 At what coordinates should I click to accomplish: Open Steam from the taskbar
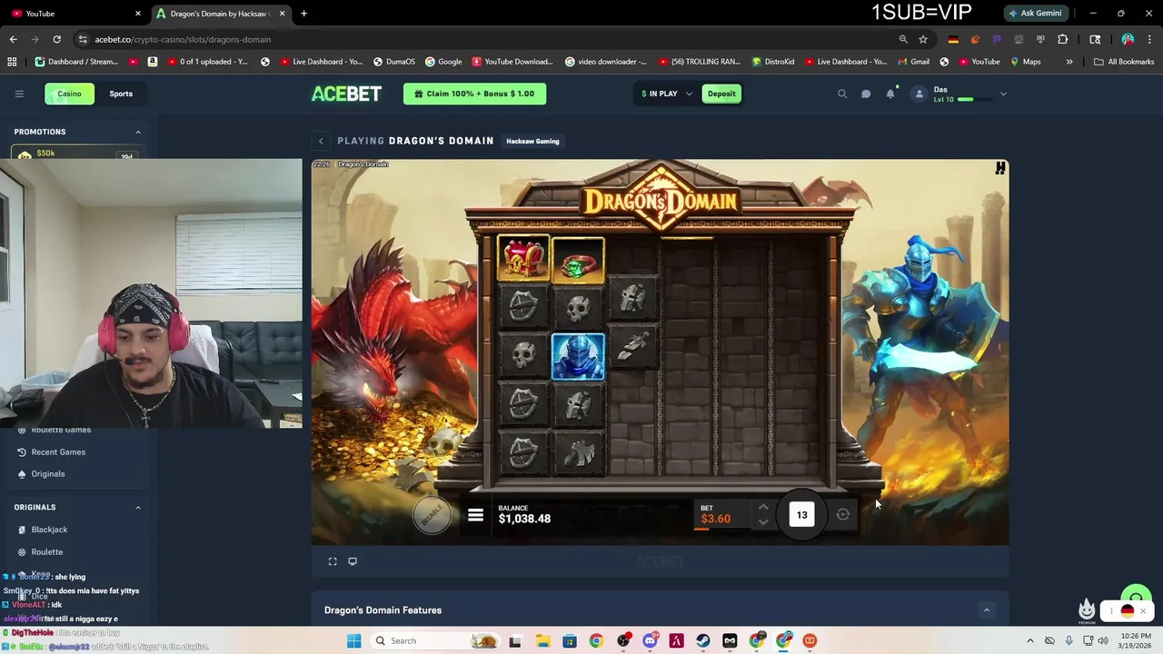703,640
